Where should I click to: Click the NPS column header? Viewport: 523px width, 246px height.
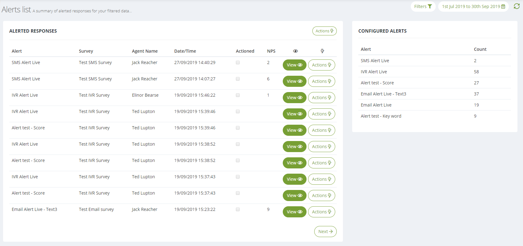tap(271, 51)
